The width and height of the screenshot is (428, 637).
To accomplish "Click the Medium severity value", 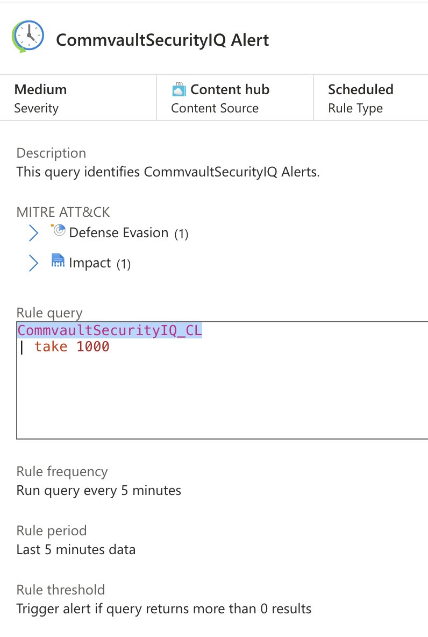I will (41, 89).
